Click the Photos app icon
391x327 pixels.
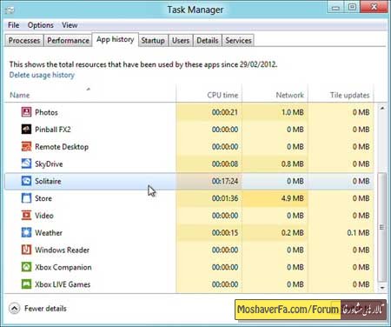[26, 112]
